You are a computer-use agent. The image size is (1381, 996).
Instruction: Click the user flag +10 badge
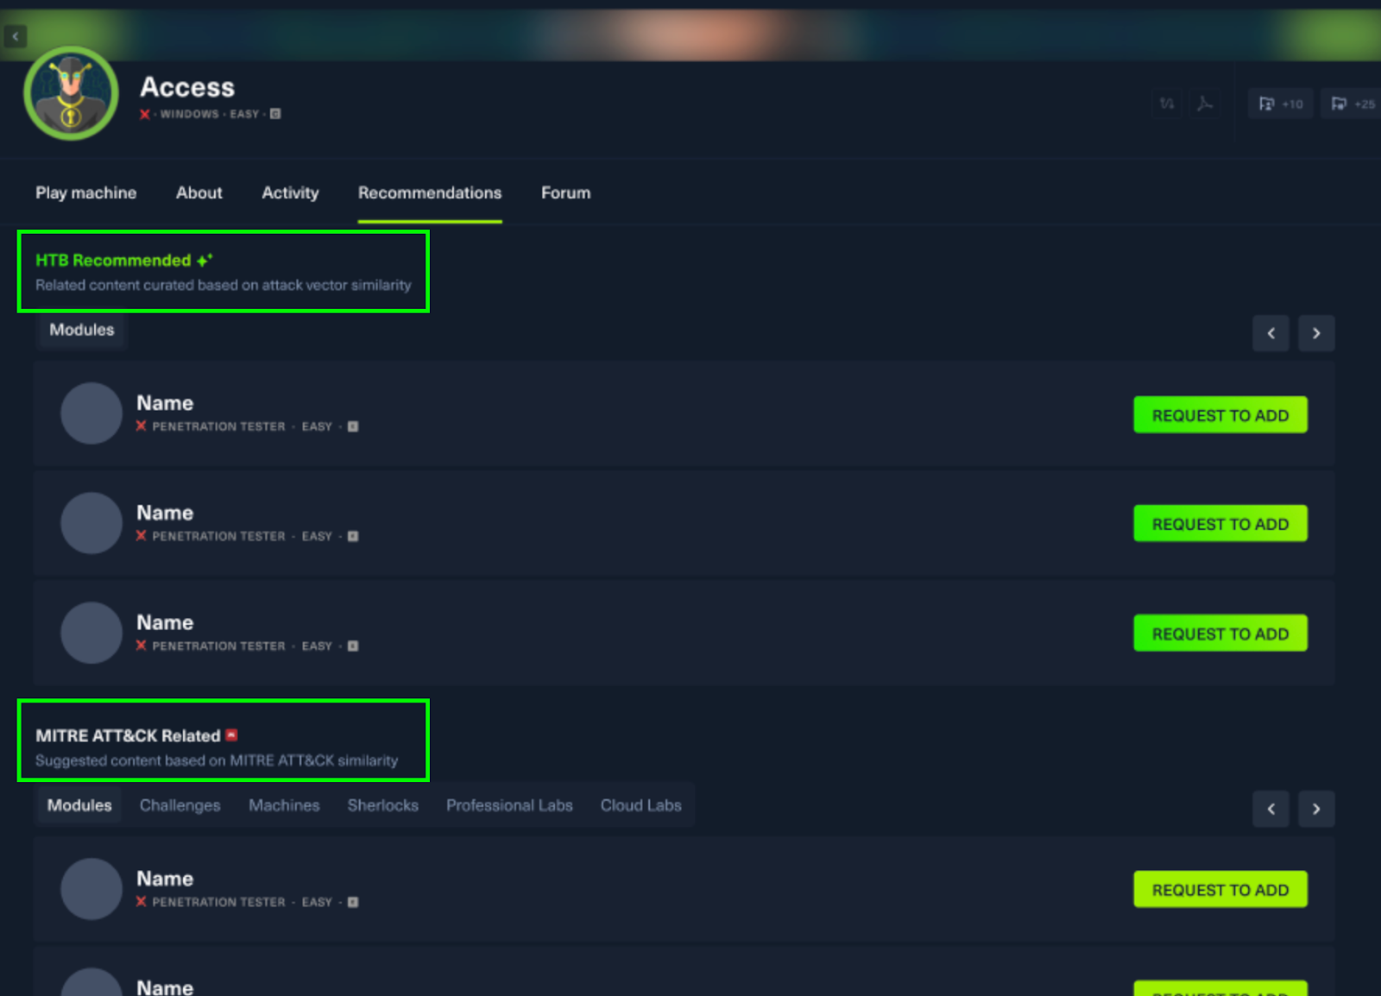coord(1280,104)
